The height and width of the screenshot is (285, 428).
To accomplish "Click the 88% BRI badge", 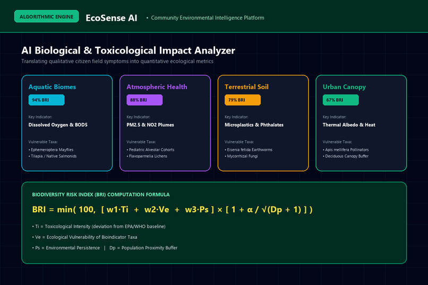I will pos(144,100).
